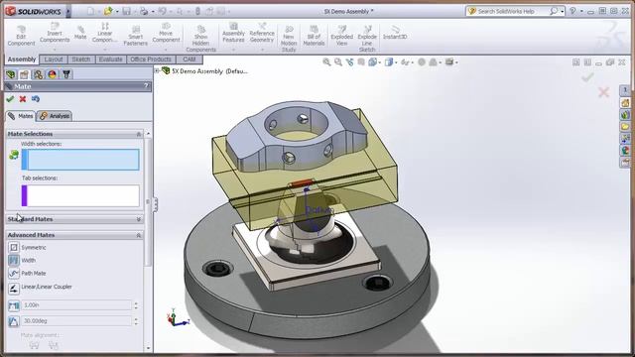This screenshot has width=635, height=357.
Task: Click the New Motion Study tool
Action: 289,39
